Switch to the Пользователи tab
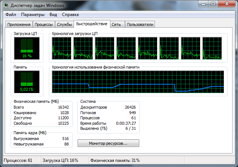 (x=140, y=24)
